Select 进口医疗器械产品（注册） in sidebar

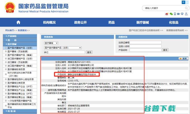click(x=20, y=59)
